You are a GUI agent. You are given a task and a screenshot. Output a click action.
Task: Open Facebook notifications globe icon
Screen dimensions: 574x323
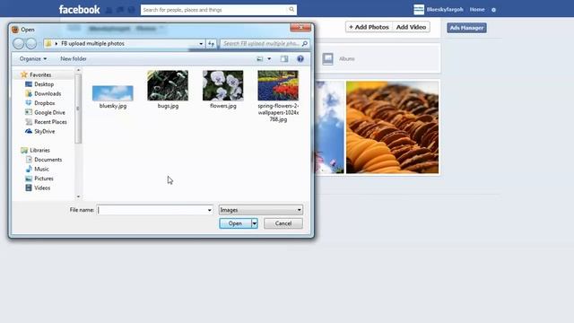point(132,10)
